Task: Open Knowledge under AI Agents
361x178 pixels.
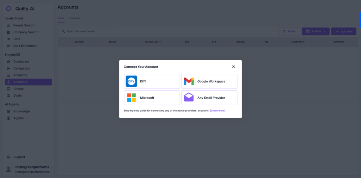Action: 28,111
